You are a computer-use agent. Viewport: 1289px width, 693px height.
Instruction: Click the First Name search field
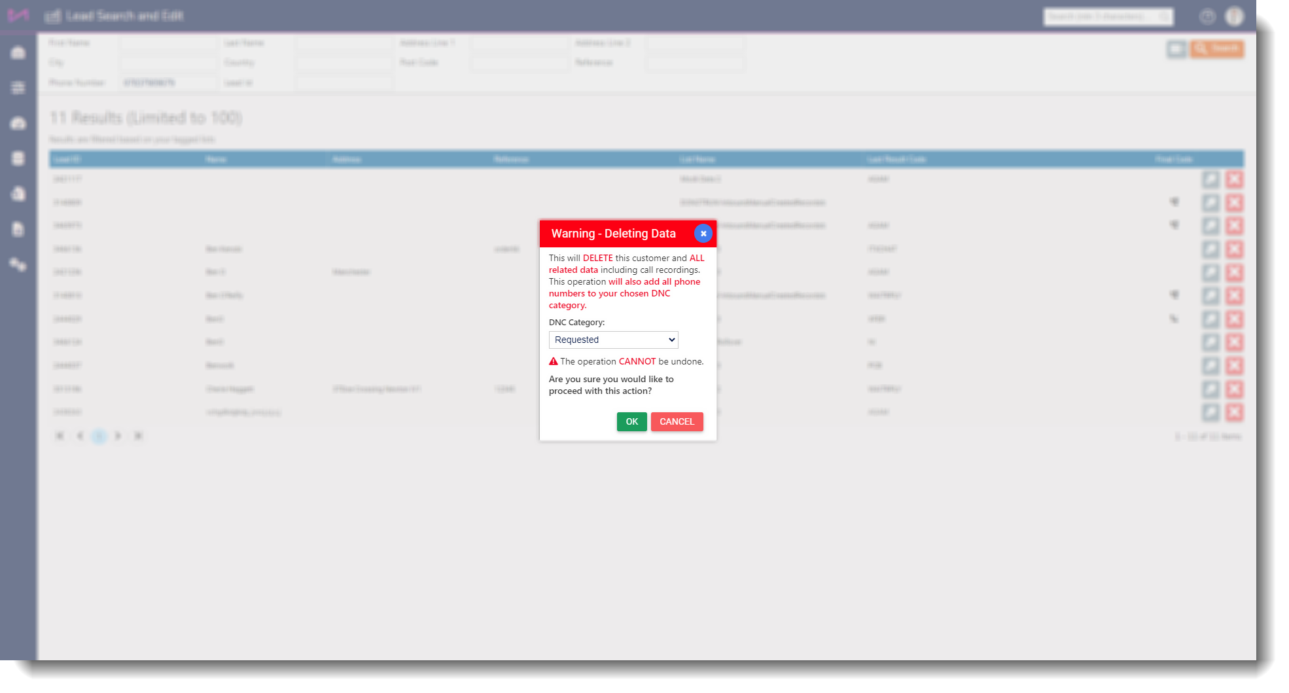168,43
